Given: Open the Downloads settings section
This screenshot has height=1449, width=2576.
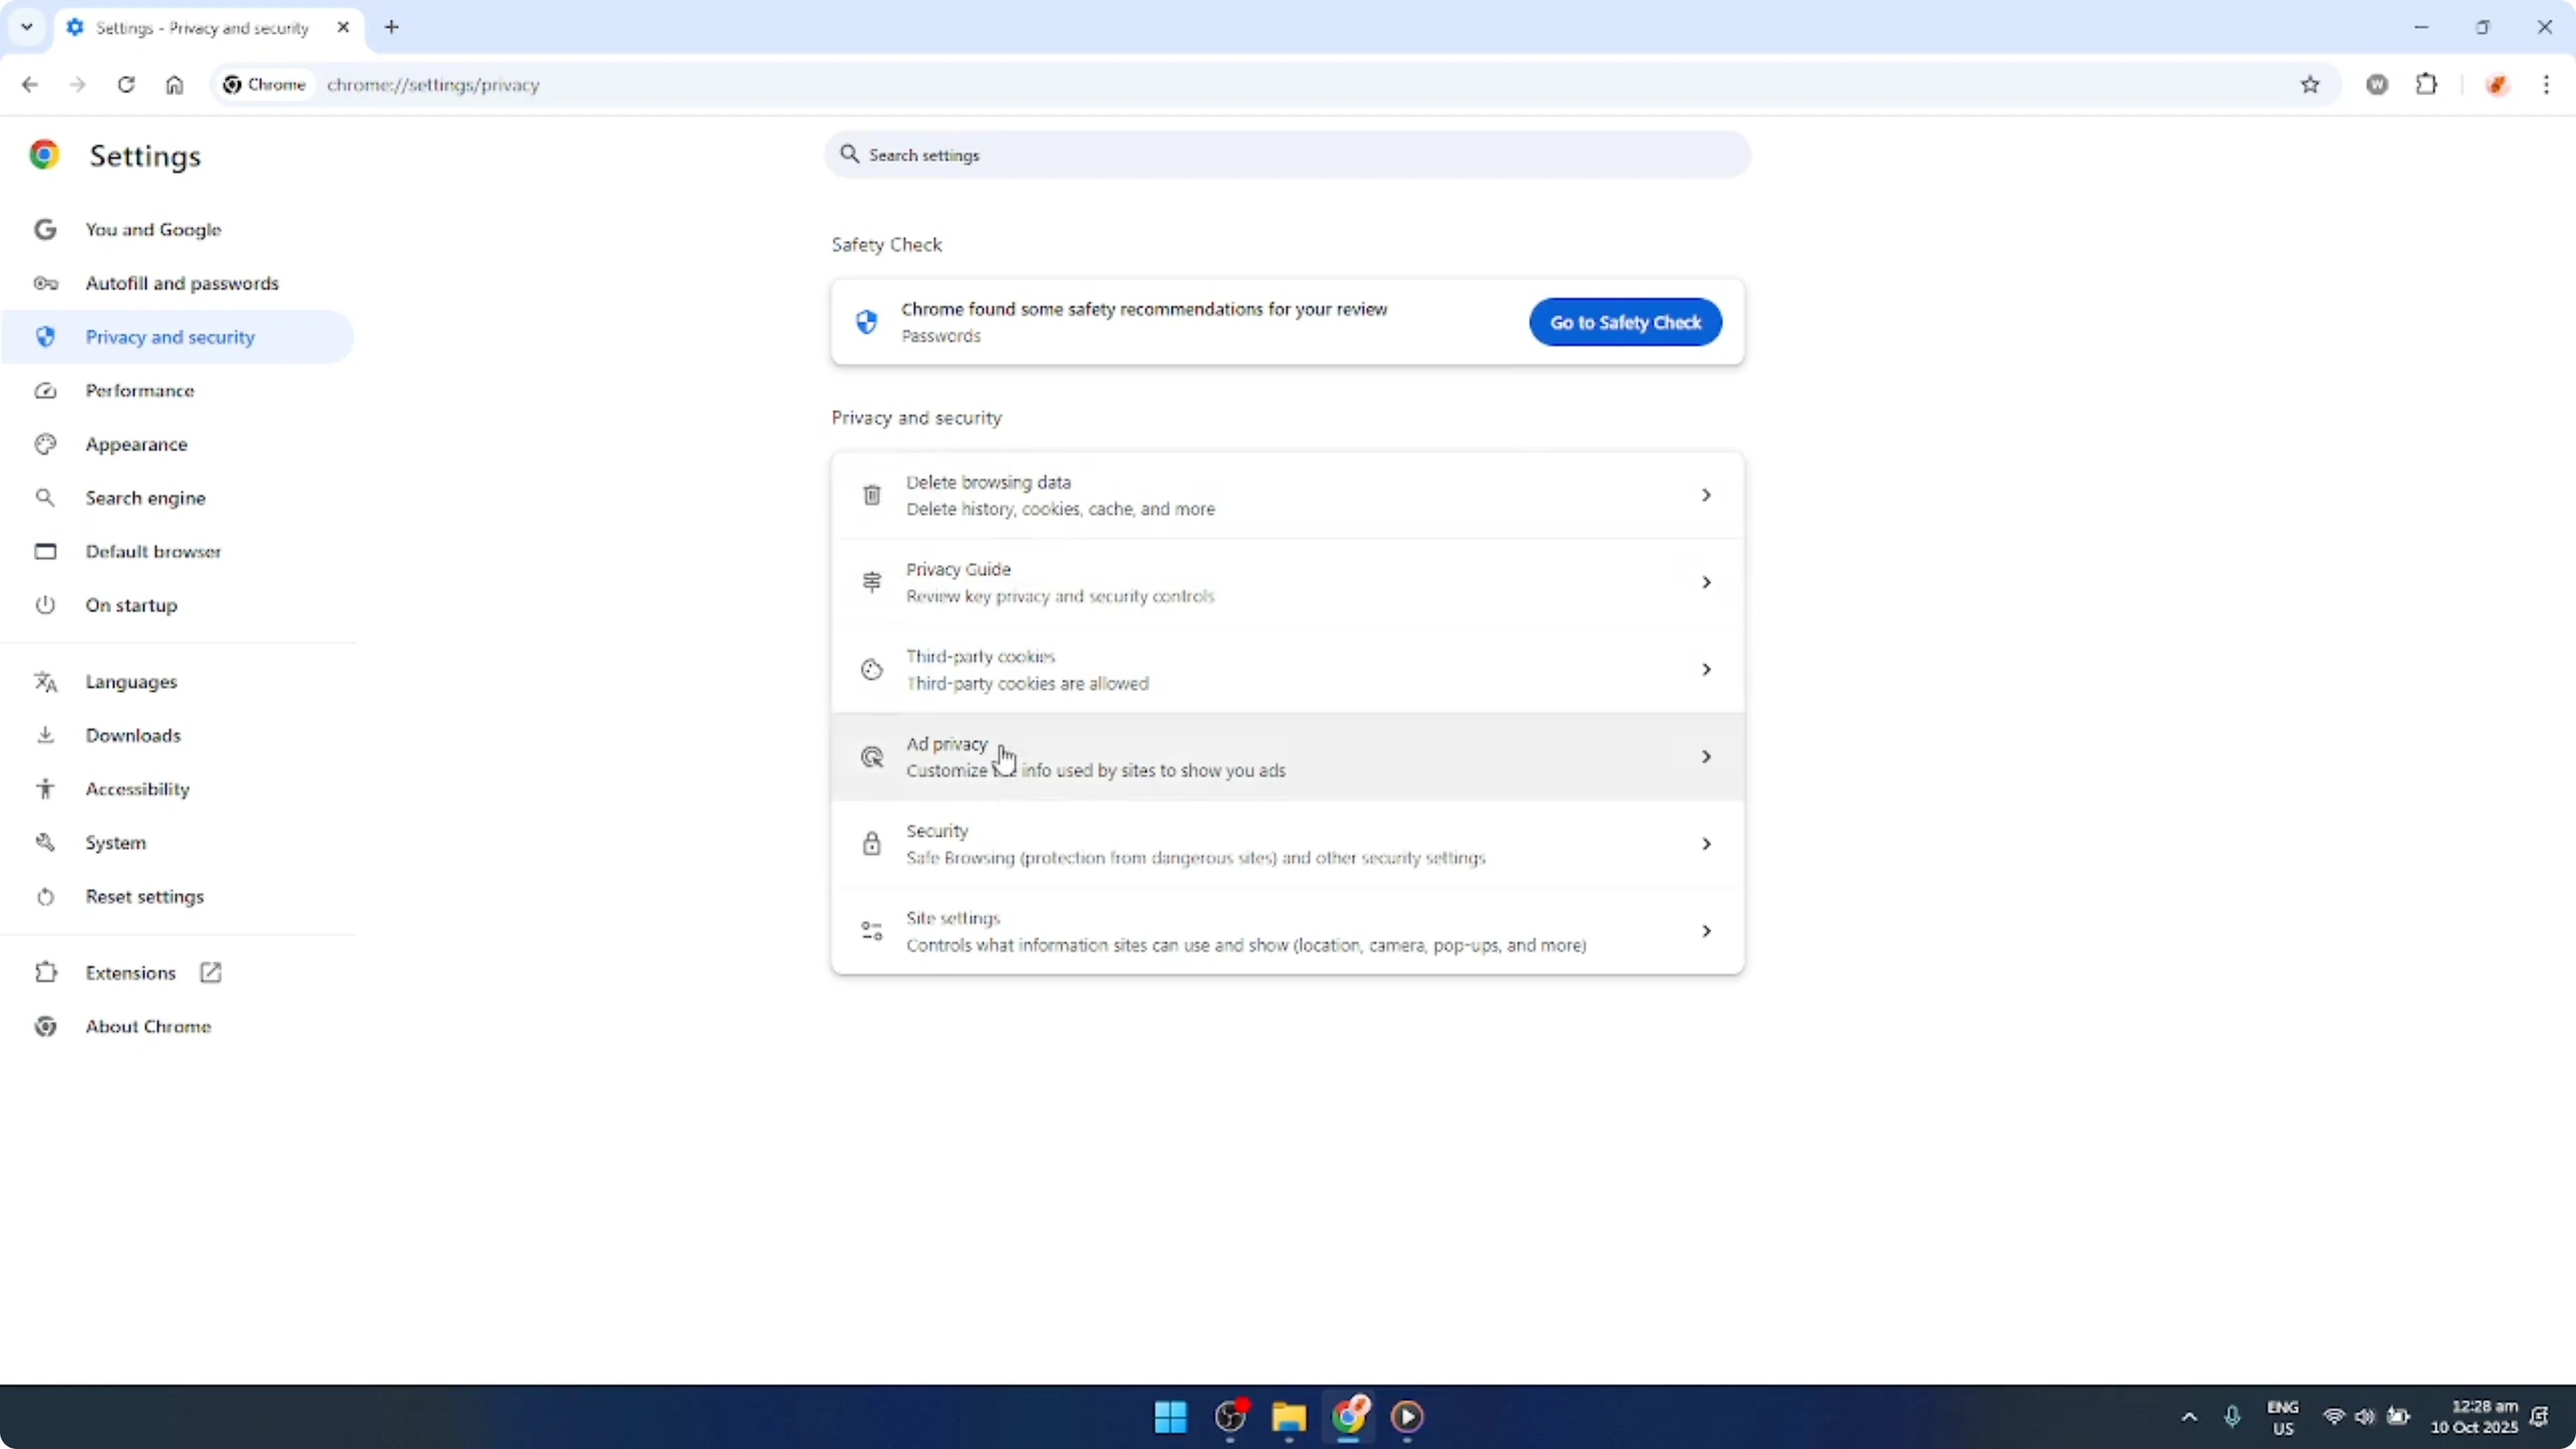Looking at the screenshot, I should [x=133, y=735].
